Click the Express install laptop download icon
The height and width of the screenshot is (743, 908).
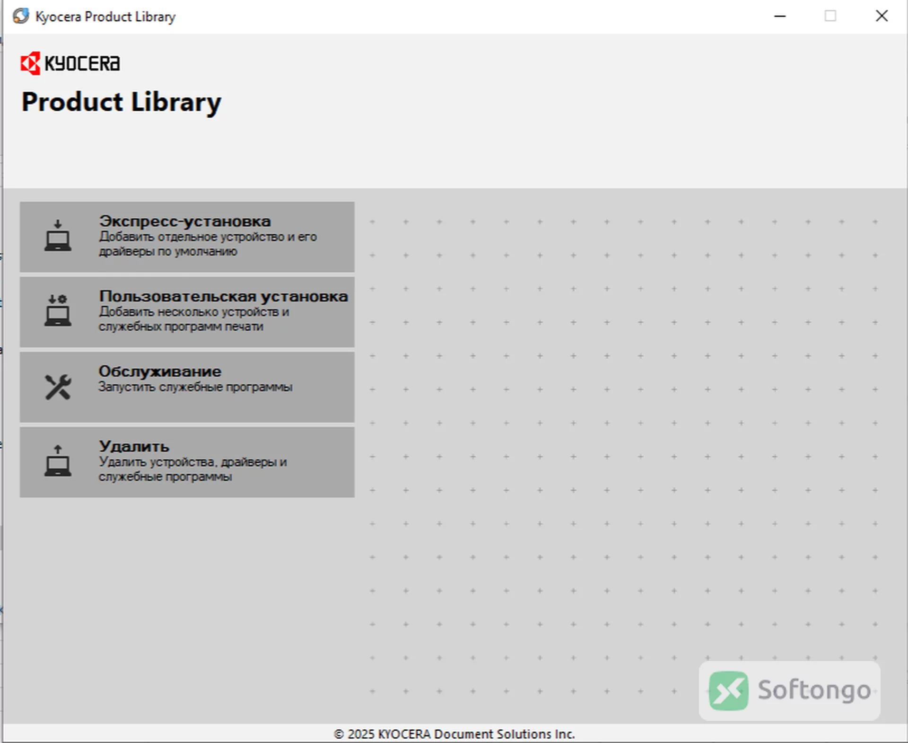tap(58, 236)
